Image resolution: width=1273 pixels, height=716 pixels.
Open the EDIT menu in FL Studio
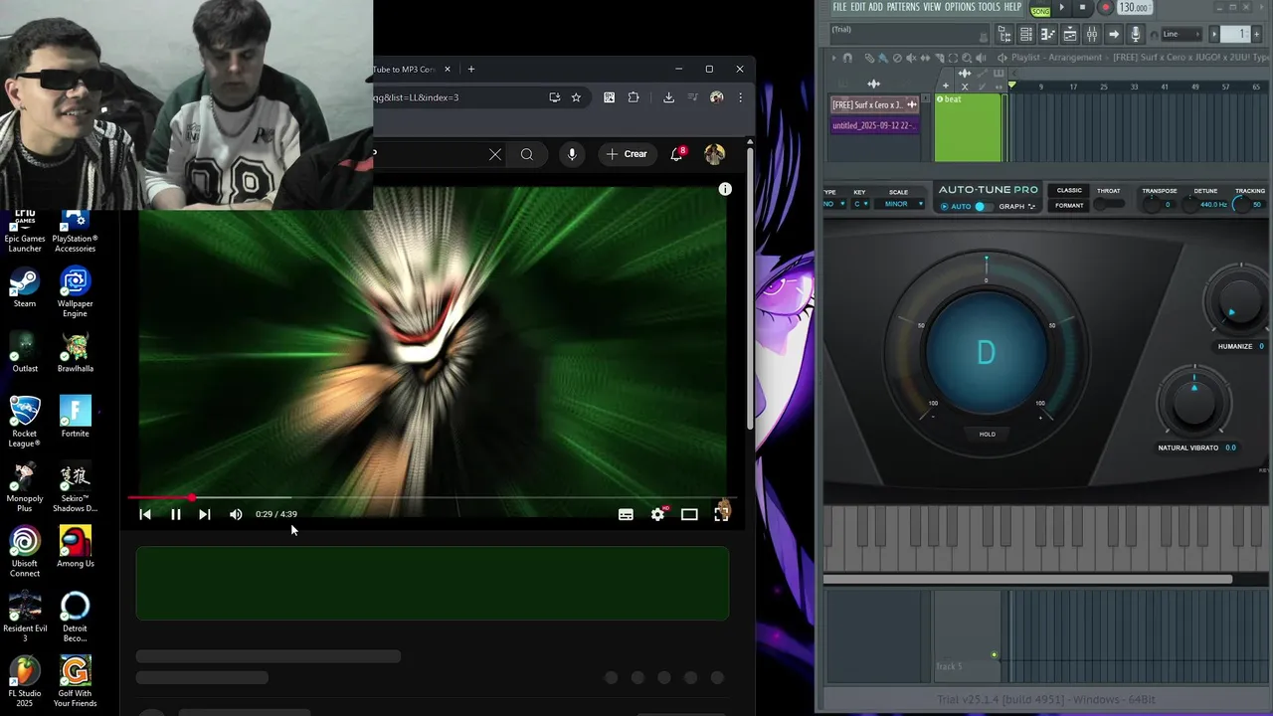point(858,7)
